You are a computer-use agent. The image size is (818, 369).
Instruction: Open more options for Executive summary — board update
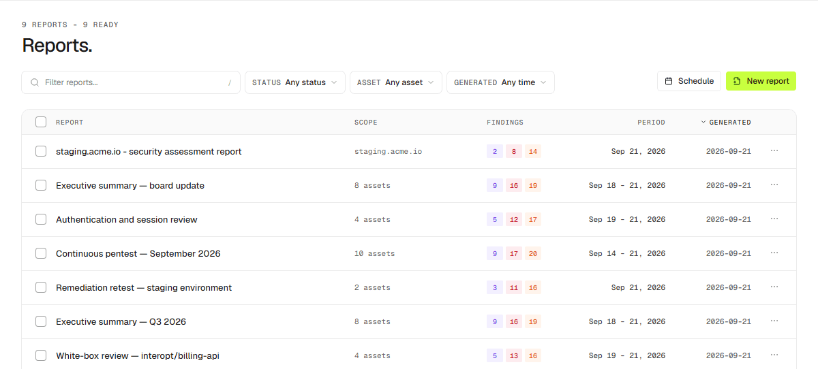[774, 184]
